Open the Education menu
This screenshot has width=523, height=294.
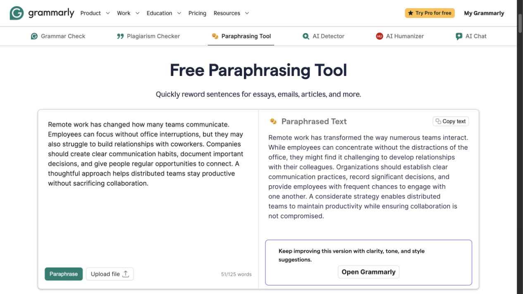click(164, 13)
